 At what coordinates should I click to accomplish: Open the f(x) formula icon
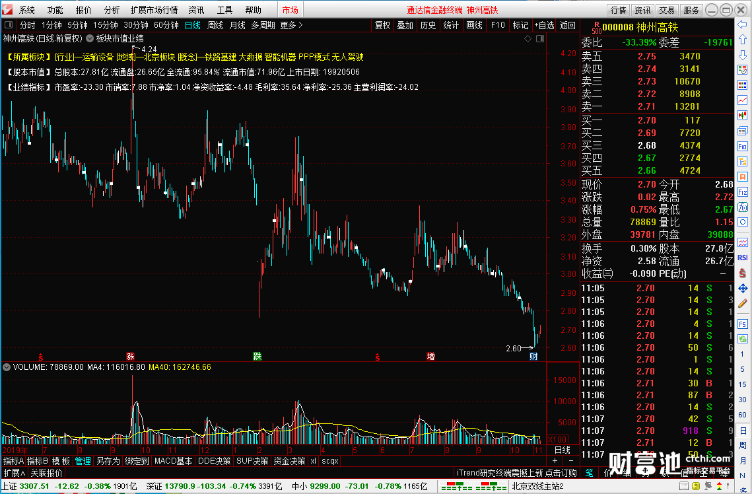pos(742,207)
